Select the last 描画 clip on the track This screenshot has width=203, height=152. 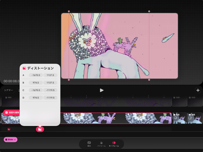click(x=195, y=118)
